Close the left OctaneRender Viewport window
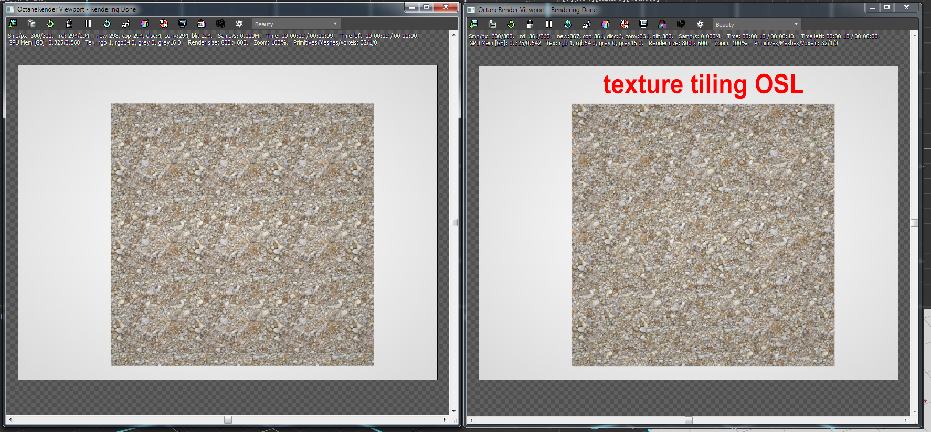 pos(446,7)
